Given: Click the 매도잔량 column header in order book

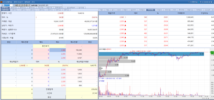Looking at the screenshot, I should (x=25, y=42).
